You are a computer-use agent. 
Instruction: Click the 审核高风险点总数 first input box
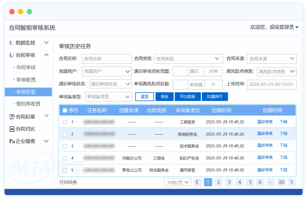point(180,85)
